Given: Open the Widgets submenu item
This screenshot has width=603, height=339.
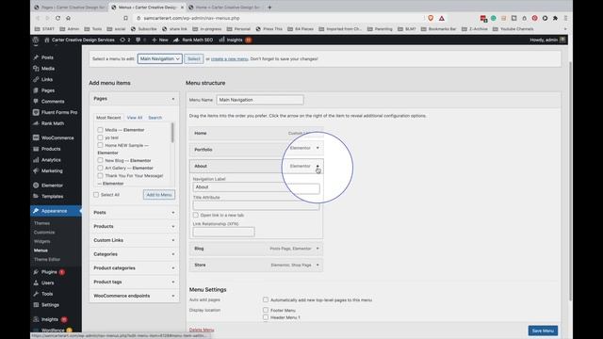Looking at the screenshot, I should tap(41, 241).
